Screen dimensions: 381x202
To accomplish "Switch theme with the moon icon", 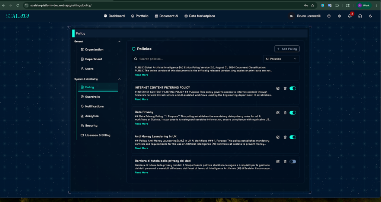I will 371,16.
